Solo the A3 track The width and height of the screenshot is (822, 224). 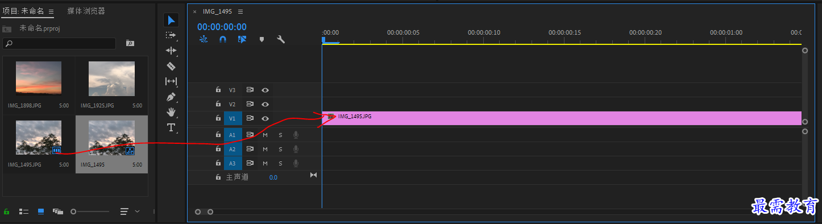[280, 163]
